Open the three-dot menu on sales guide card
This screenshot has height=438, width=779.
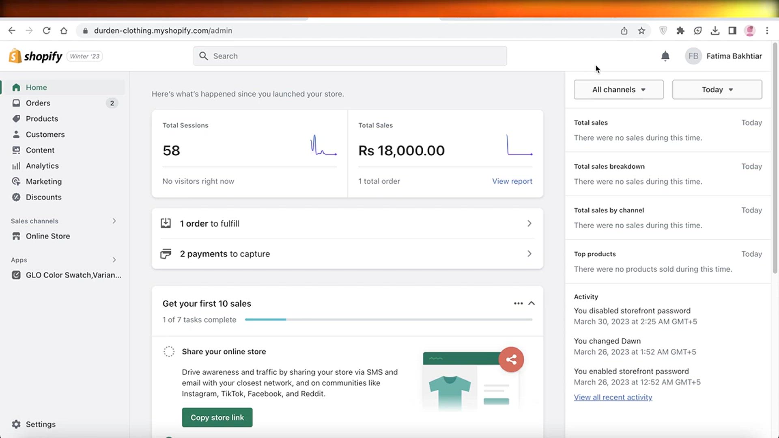[x=518, y=303]
